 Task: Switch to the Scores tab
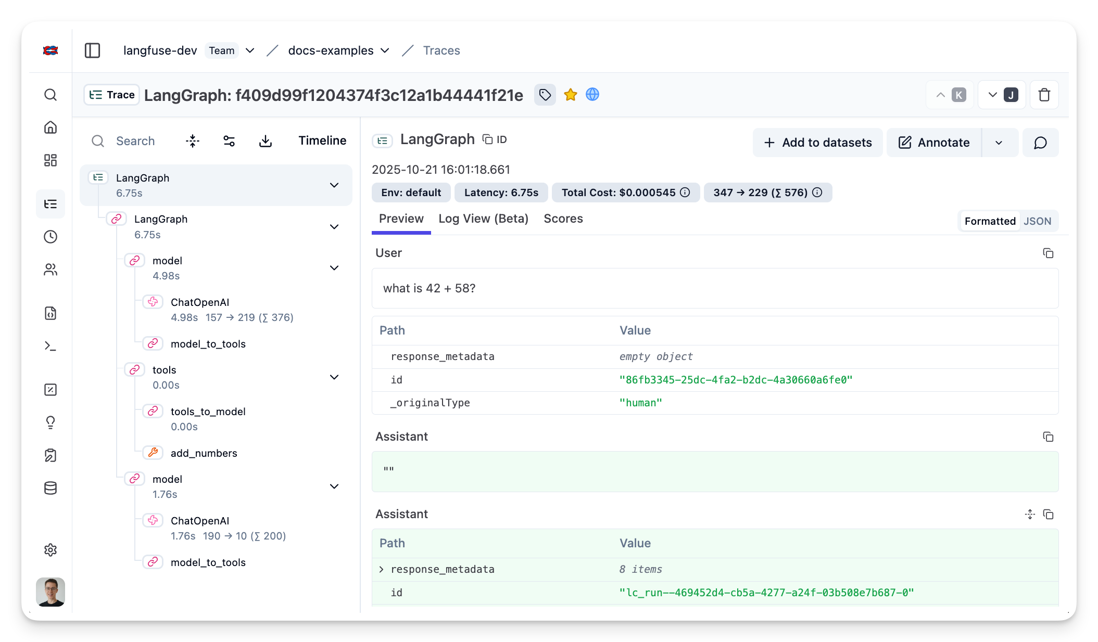(x=563, y=219)
